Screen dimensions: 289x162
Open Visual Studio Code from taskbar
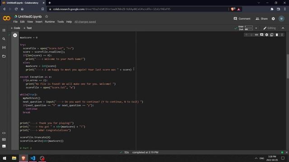click(33, 158)
